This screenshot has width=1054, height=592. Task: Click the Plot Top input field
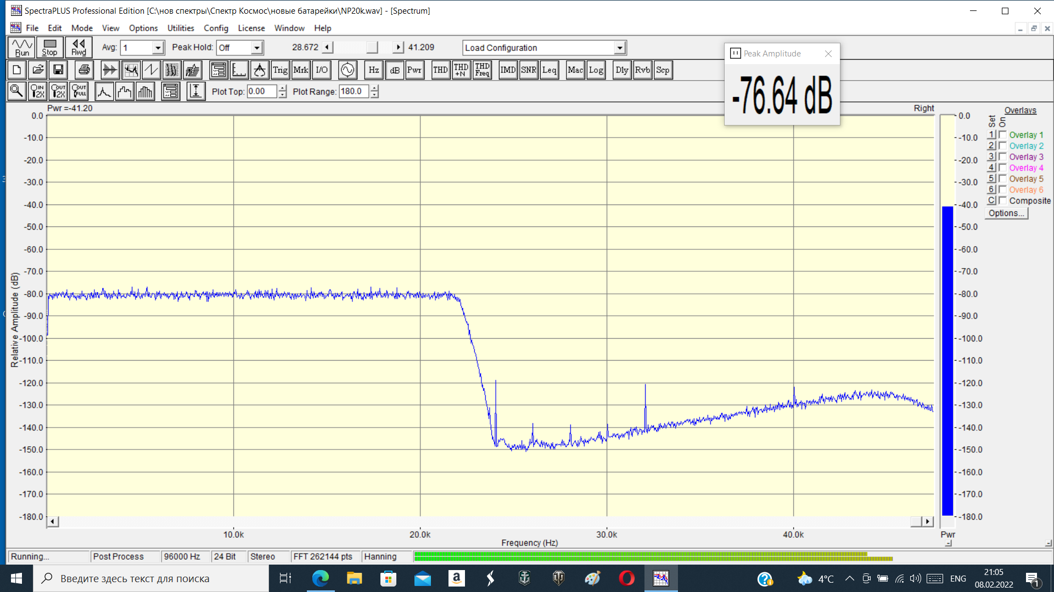click(x=262, y=92)
